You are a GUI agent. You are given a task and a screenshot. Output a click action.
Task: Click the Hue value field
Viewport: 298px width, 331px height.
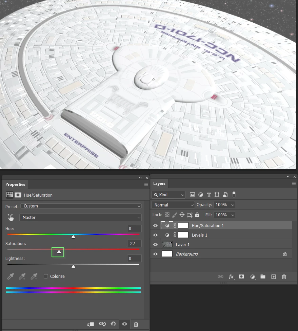point(134,228)
